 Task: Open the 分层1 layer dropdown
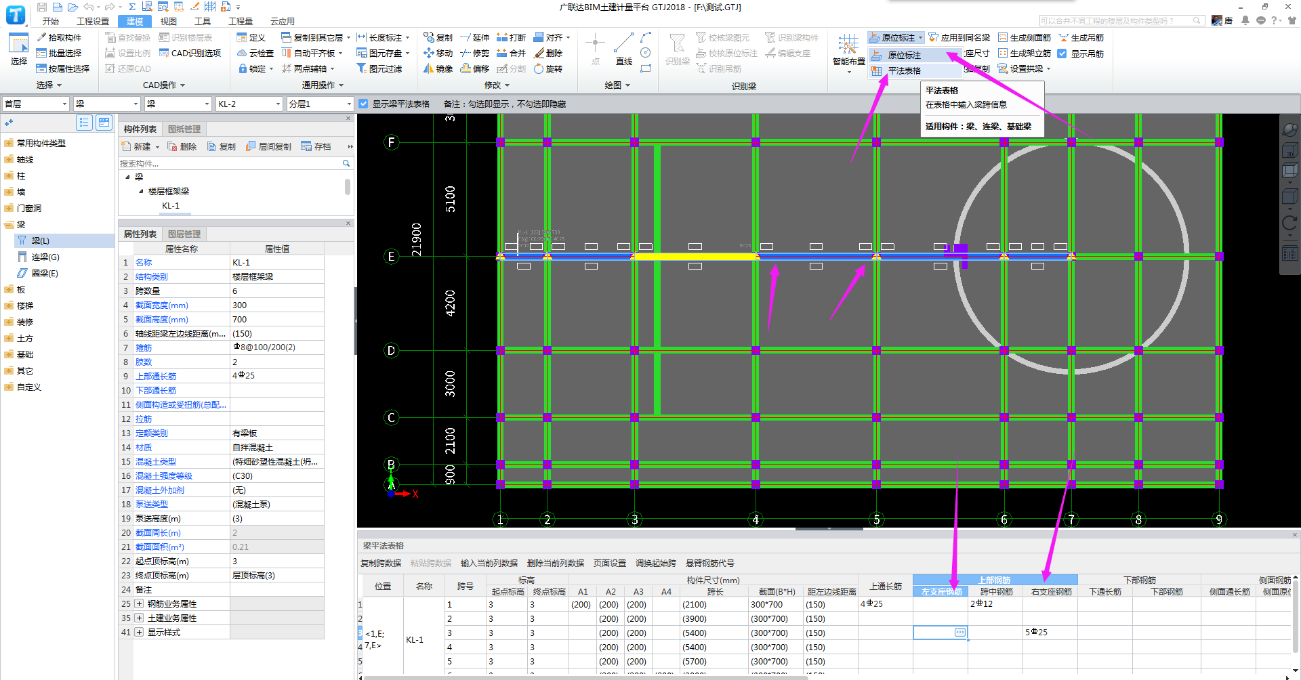click(x=320, y=104)
